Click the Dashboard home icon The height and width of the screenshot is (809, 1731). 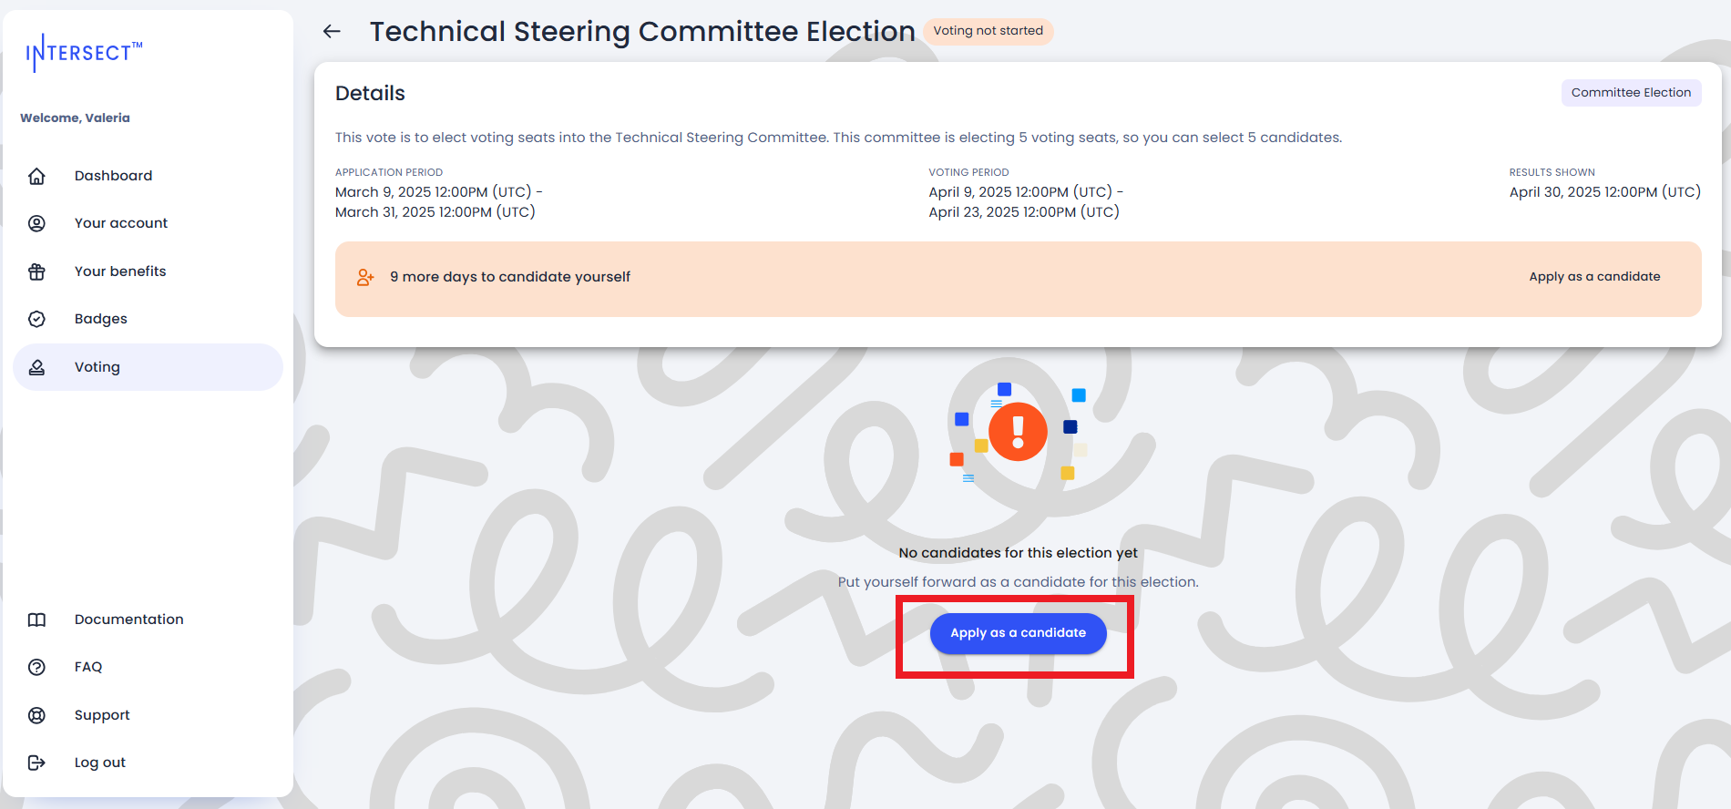point(36,176)
